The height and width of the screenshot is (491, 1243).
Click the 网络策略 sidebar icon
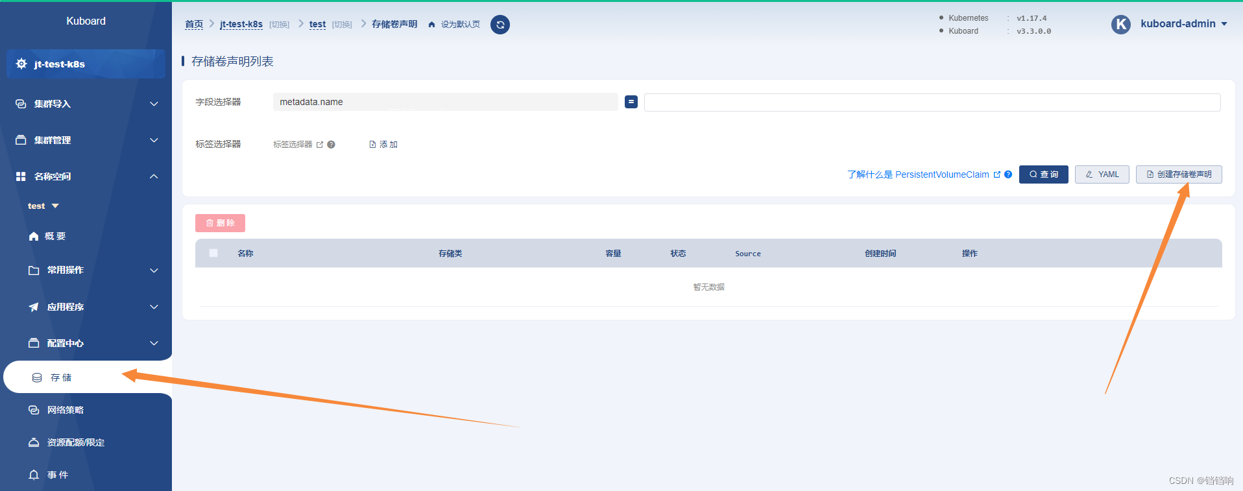click(x=34, y=410)
